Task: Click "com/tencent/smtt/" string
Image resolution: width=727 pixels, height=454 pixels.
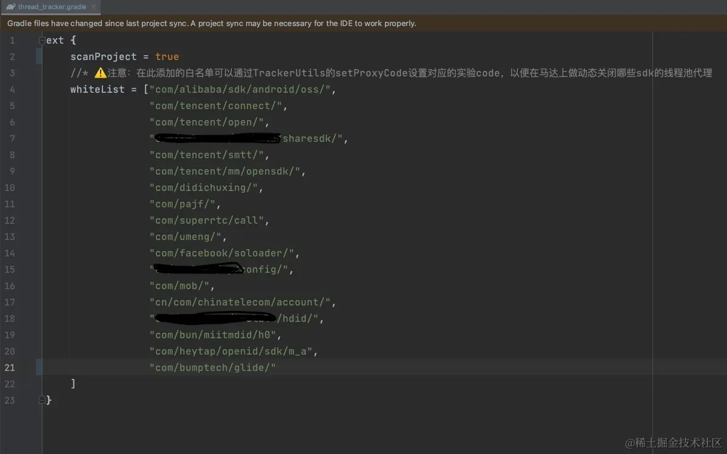Action: [x=207, y=155]
